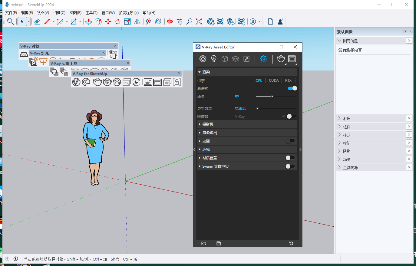
Task: Select the arrow Select tool in toolbar
Action: [22, 21]
